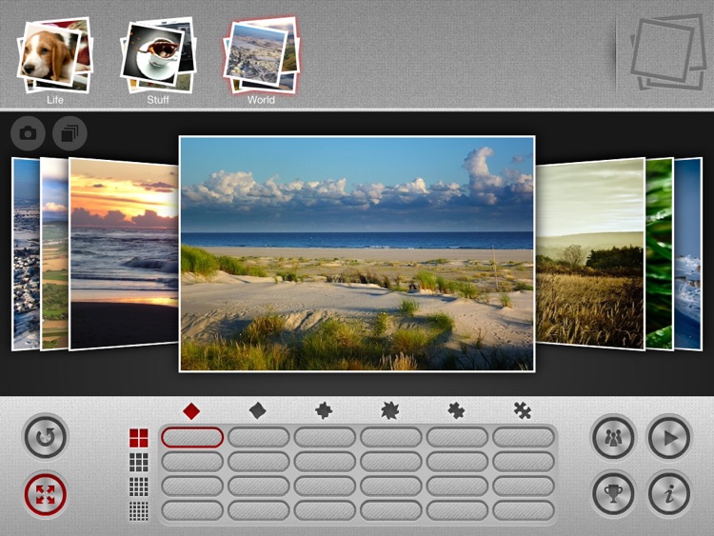This screenshot has width=714, height=536.
Task: Open the stacked photos library icon
Action: tap(69, 133)
